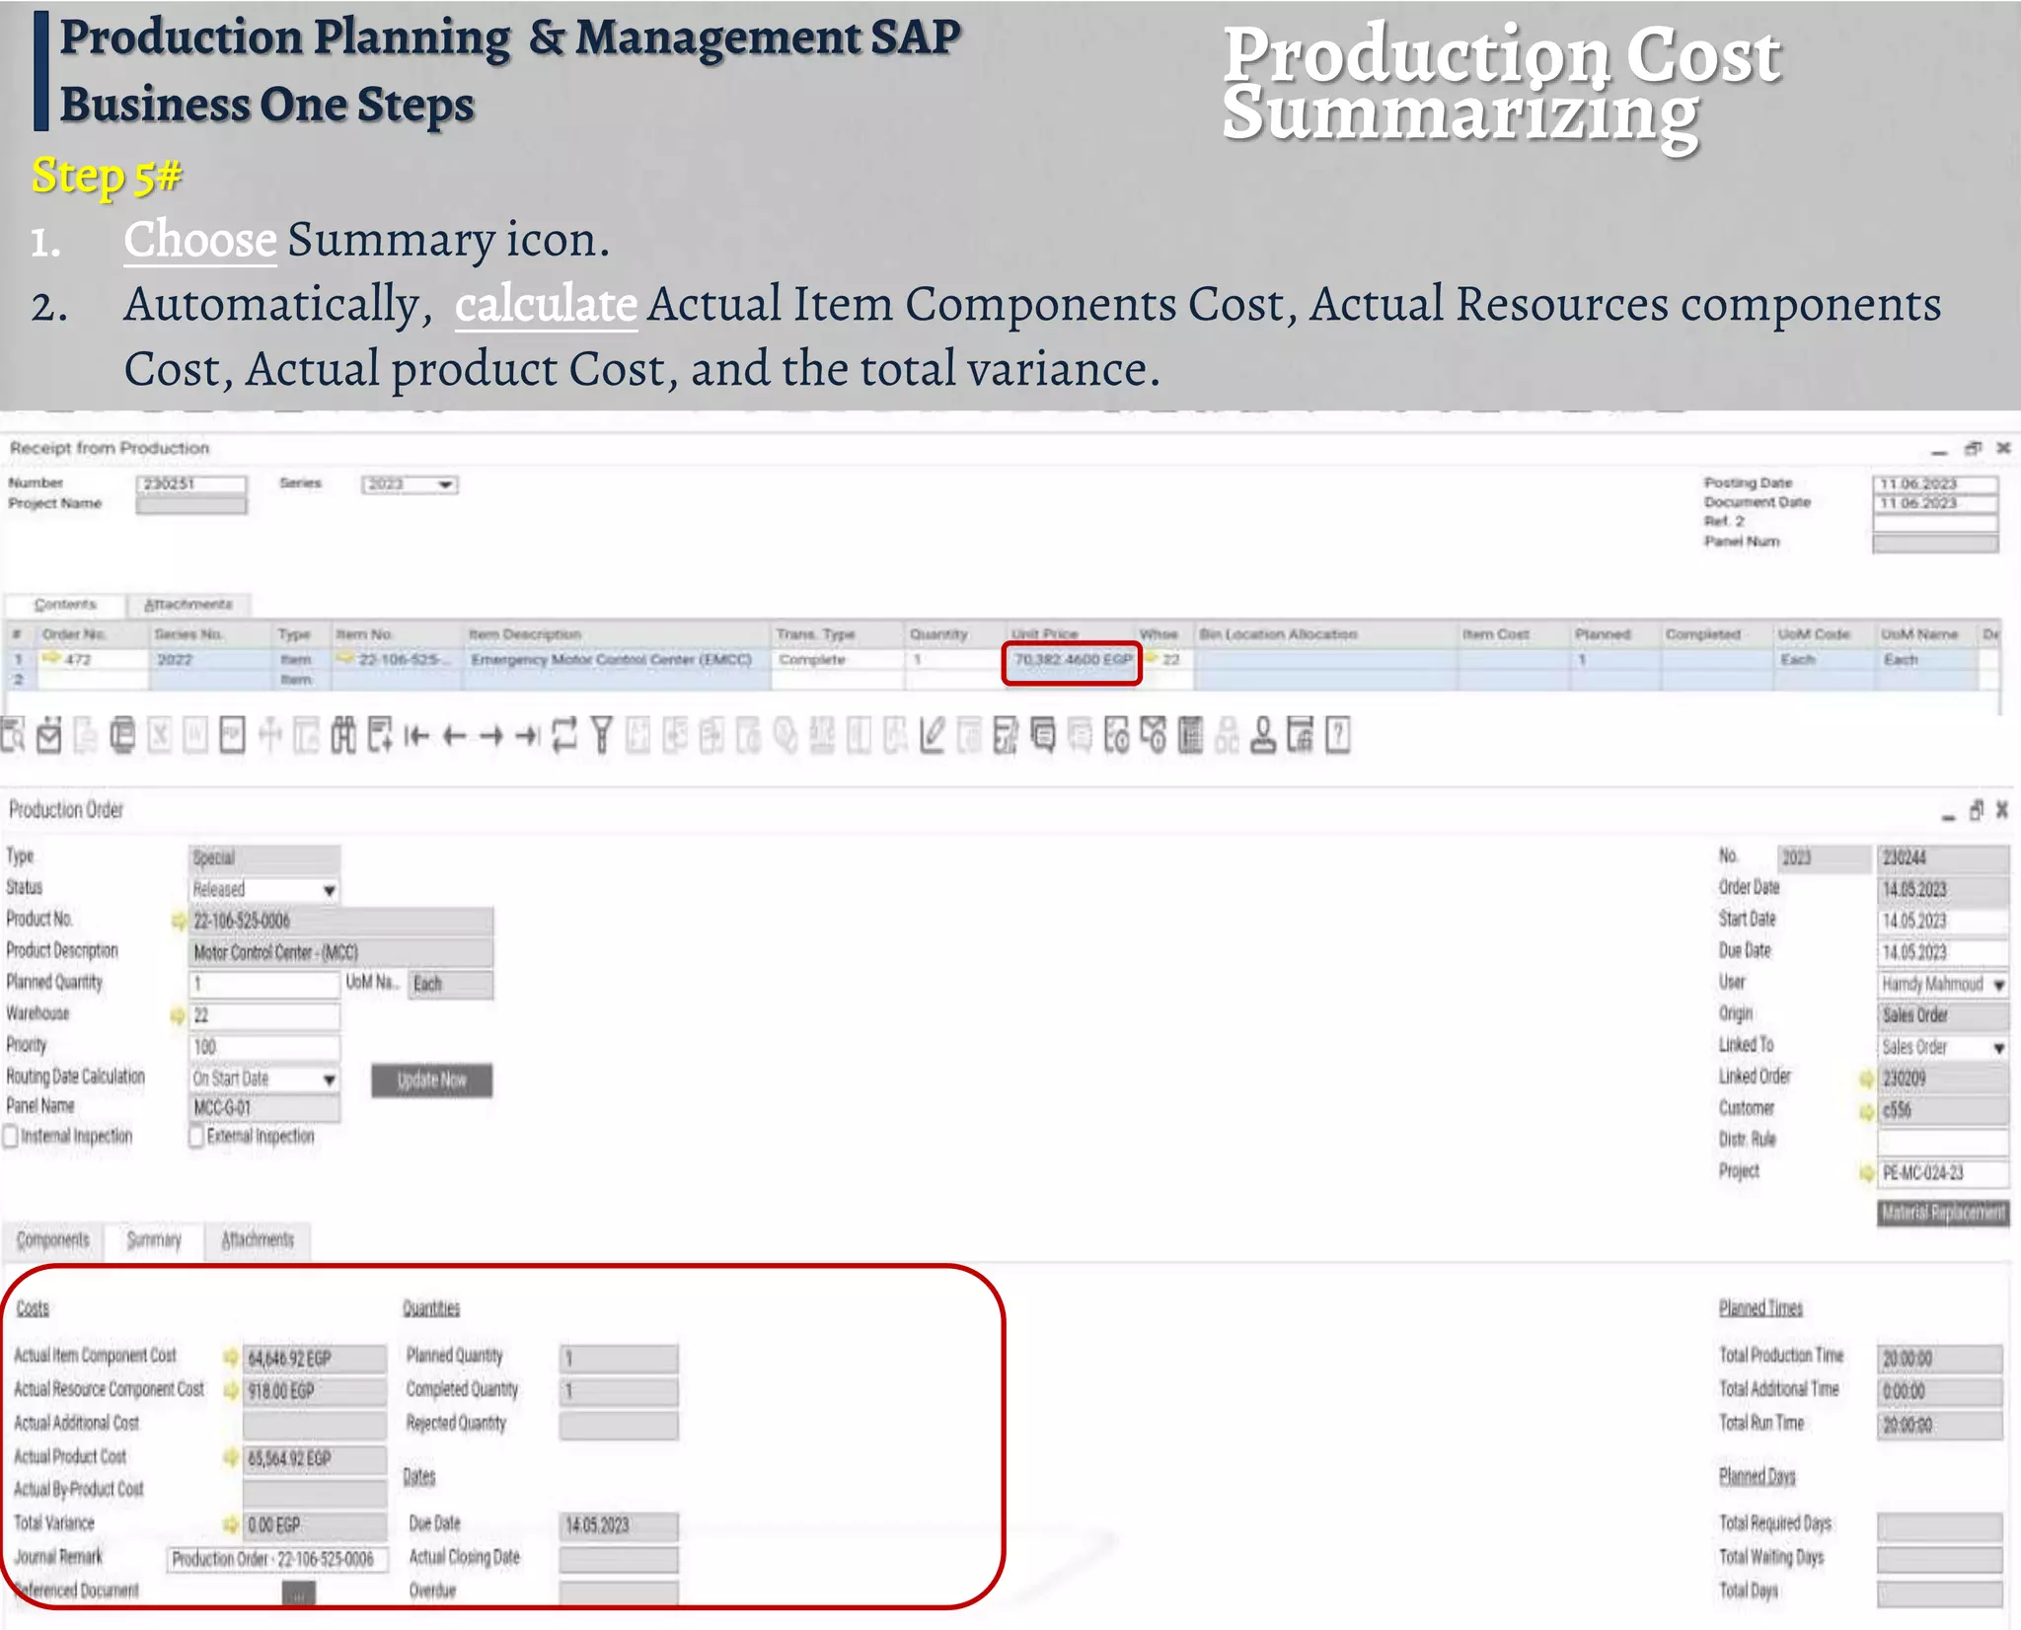Follow the Linked Order link arrow
This screenshot has height=1630, width=2021.
point(1866,1079)
